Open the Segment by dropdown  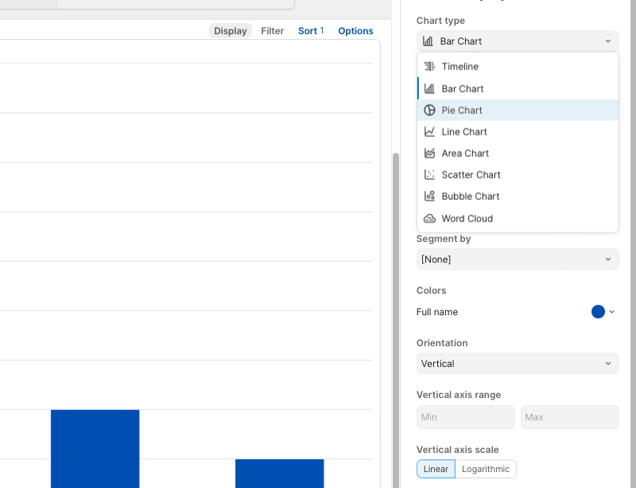[518, 260]
